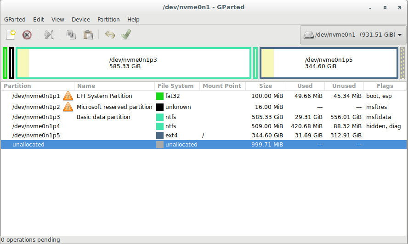The width and height of the screenshot is (408, 244).
Task: Open the Device menu
Action: point(81,19)
